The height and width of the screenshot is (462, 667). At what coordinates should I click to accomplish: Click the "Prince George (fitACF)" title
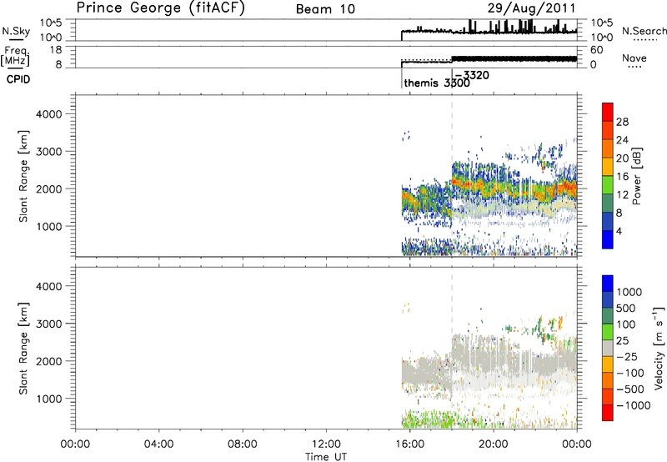coord(160,8)
